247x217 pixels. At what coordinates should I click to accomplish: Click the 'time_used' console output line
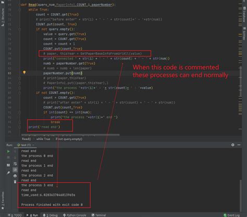[48, 195]
